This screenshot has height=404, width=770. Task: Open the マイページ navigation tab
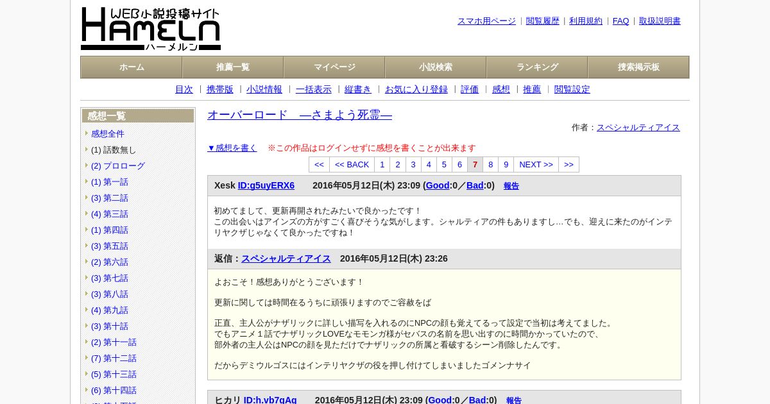click(334, 67)
